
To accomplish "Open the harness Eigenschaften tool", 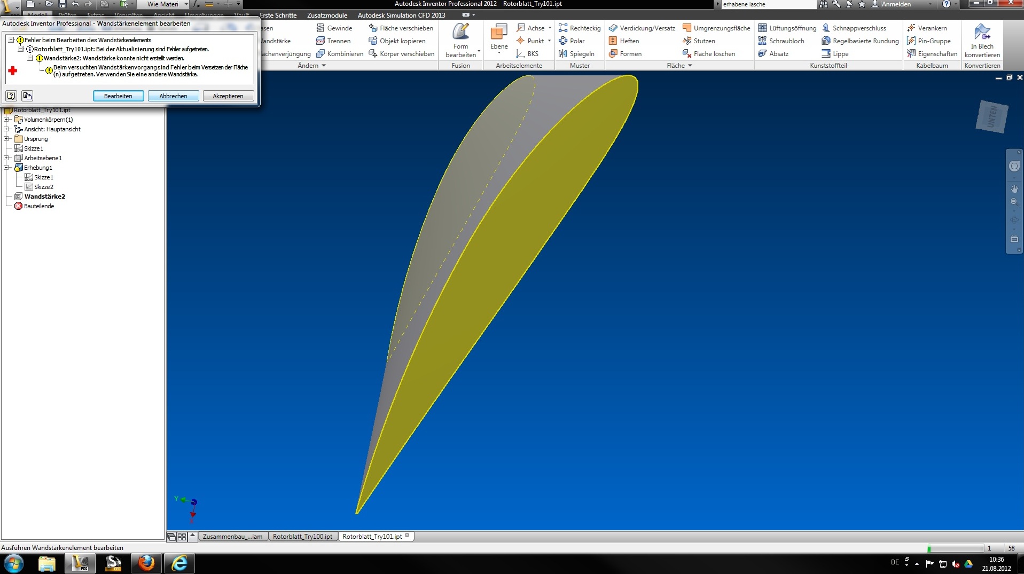I will [932, 53].
